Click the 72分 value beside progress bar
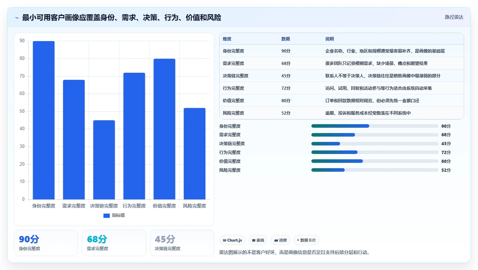The width and height of the screenshot is (478, 270). (446, 153)
